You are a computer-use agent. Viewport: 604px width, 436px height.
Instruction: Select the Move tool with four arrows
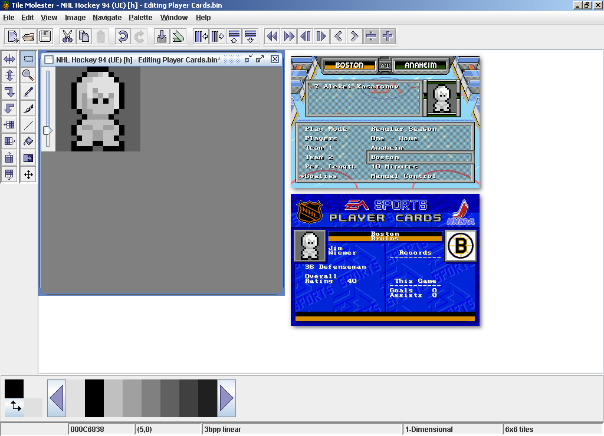pos(28,174)
